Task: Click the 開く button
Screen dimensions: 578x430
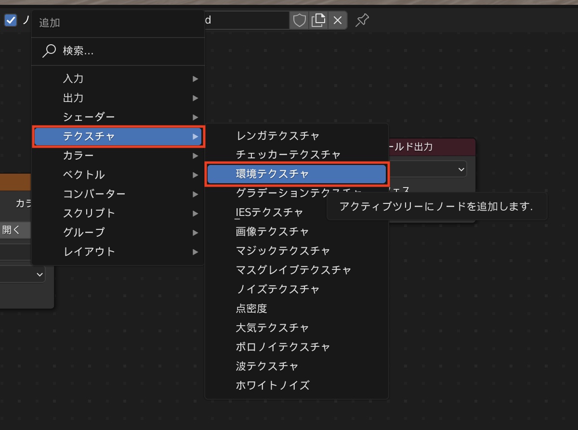Action: click(x=13, y=230)
